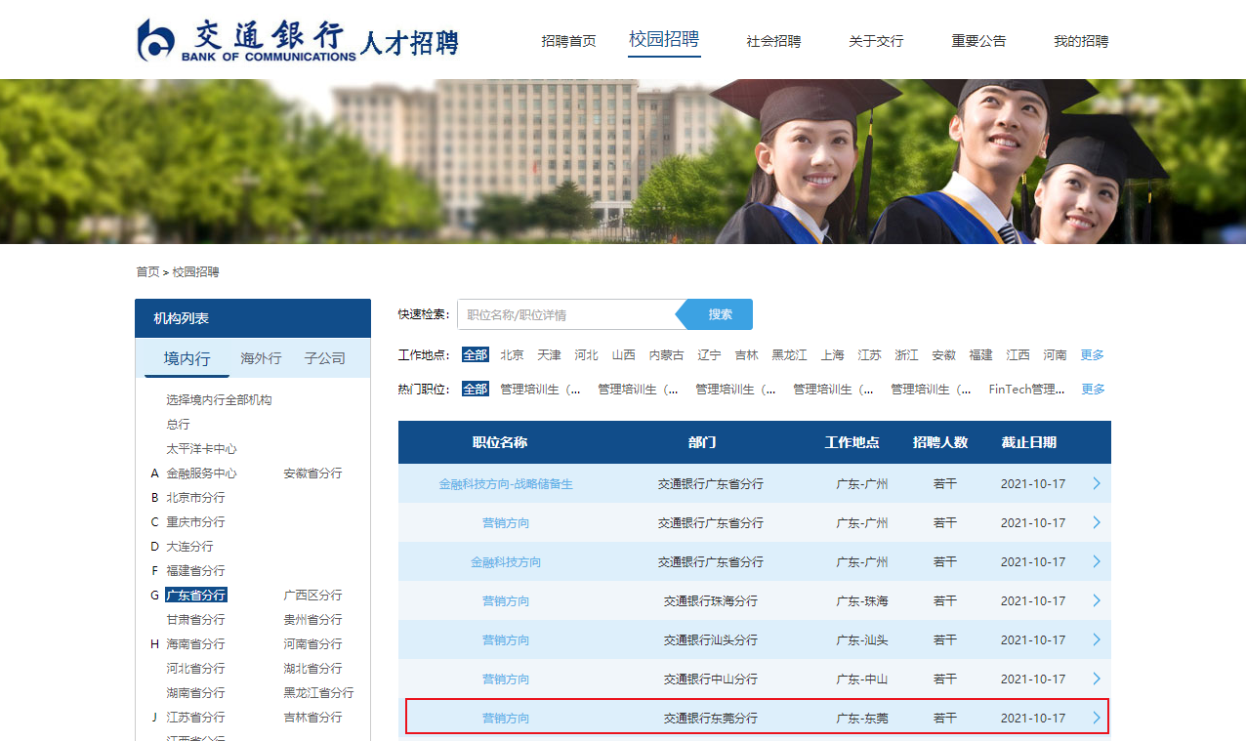Select 选择境内行全部机构 in sidebar

tap(219, 400)
